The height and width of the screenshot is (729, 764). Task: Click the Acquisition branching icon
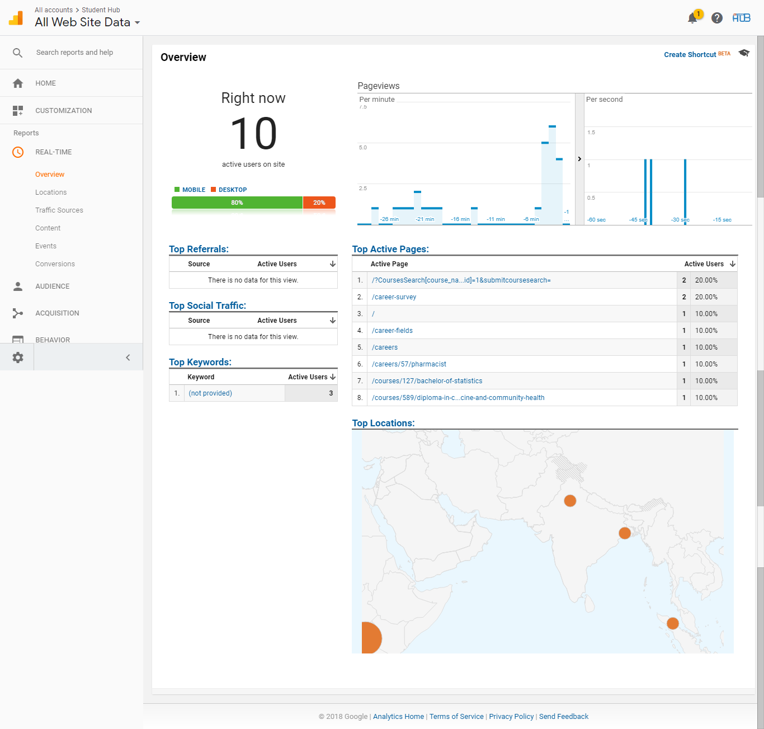[18, 313]
